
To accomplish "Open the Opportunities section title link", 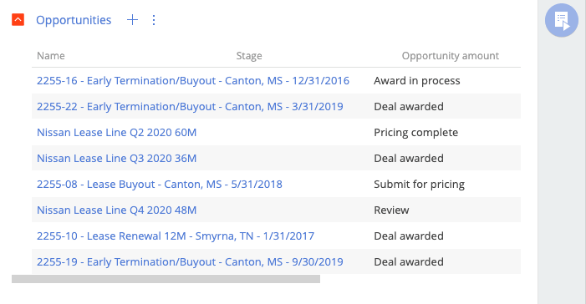I will (74, 20).
